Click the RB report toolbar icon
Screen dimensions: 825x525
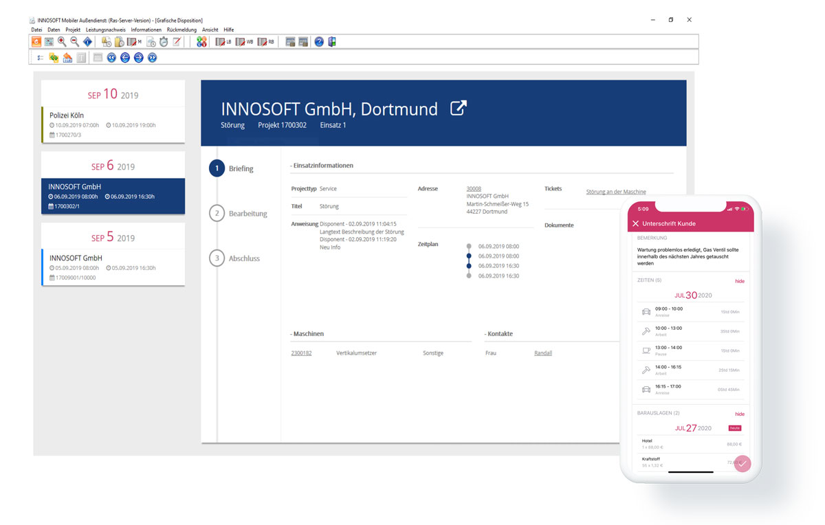(x=266, y=42)
